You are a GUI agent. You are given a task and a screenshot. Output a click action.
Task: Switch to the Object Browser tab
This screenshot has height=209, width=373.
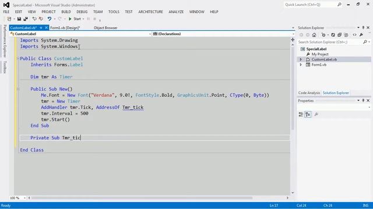click(105, 28)
